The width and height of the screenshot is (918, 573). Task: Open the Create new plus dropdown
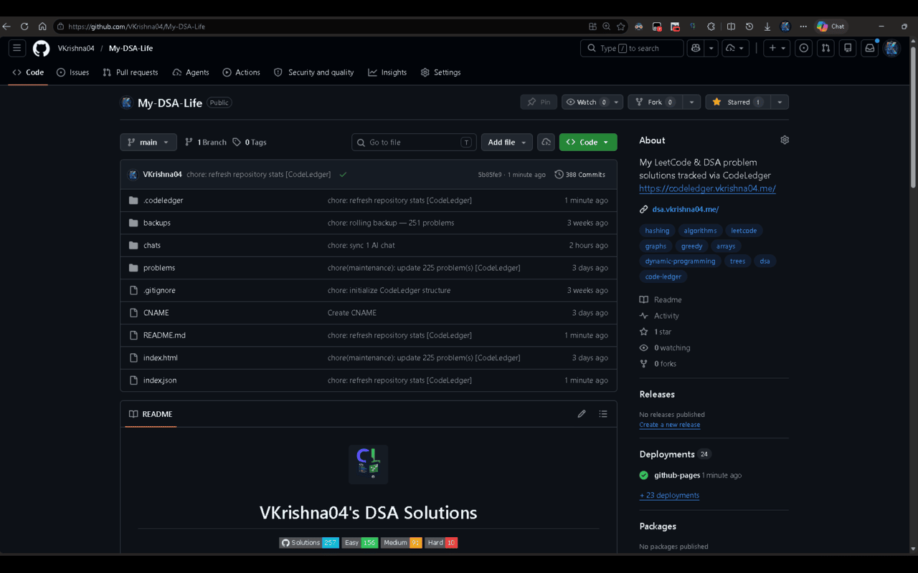(x=777, y=48)
